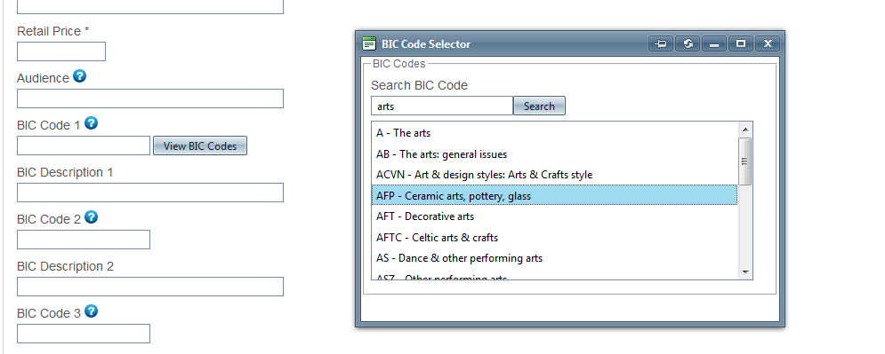
Task: Open help for BIC Code 2
Action: [91, 216]
